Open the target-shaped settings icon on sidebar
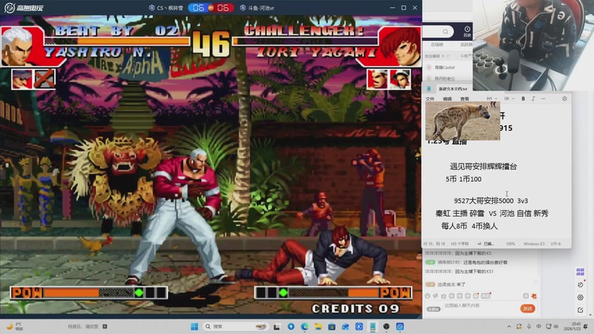The height and width of the screenshot is (334, 594). tap(581, 298)
